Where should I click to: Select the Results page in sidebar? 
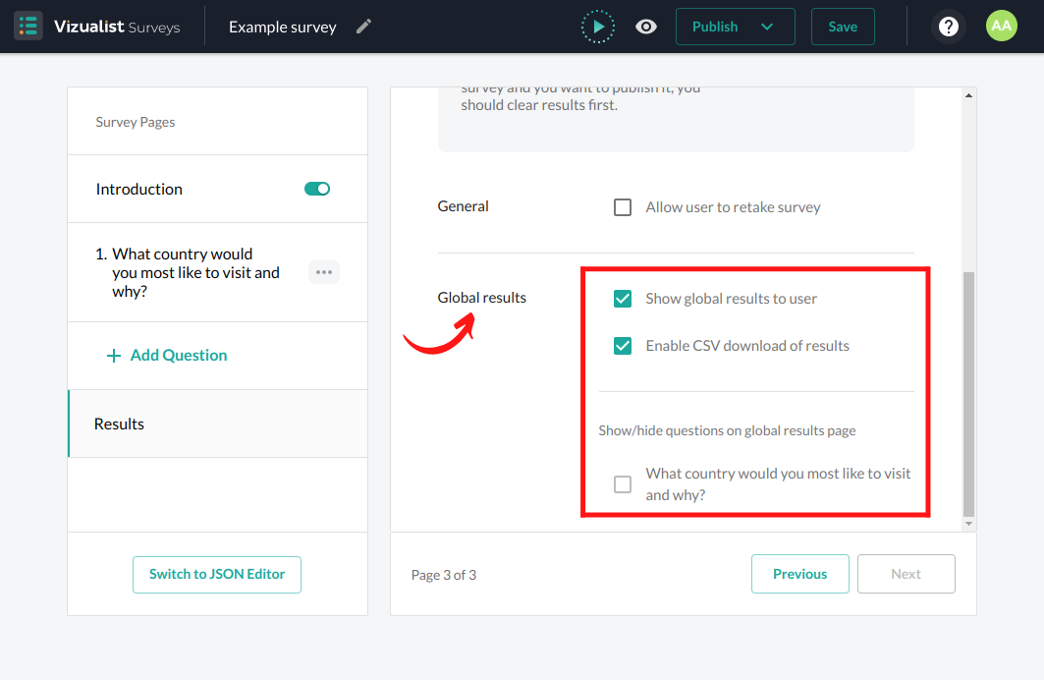coord(120,424)
